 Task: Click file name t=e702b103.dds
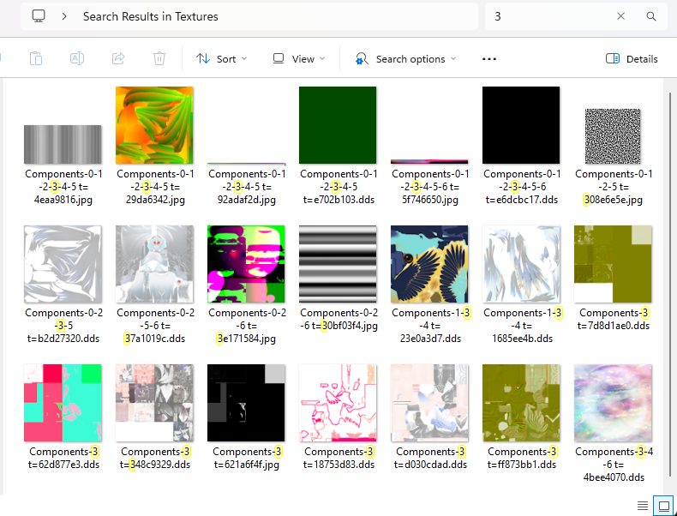(338, 200)
